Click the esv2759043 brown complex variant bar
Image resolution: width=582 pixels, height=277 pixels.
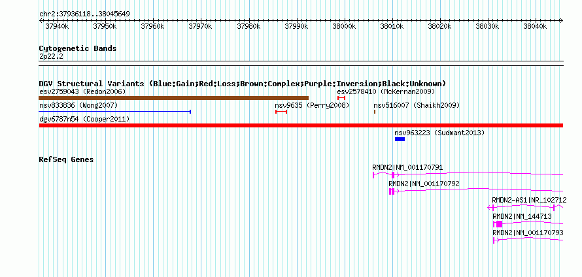pyautogui.click(x=174, y=98)
